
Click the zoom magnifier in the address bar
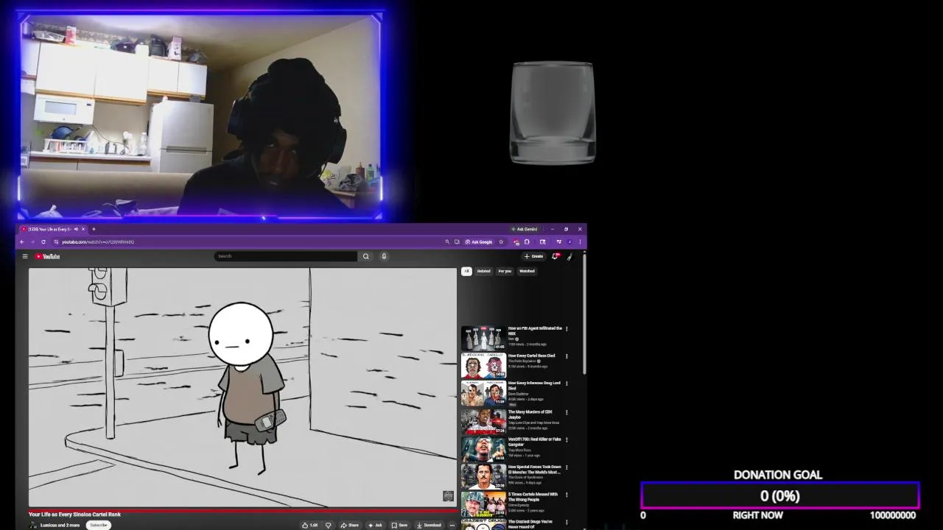(x=447, y=241)
